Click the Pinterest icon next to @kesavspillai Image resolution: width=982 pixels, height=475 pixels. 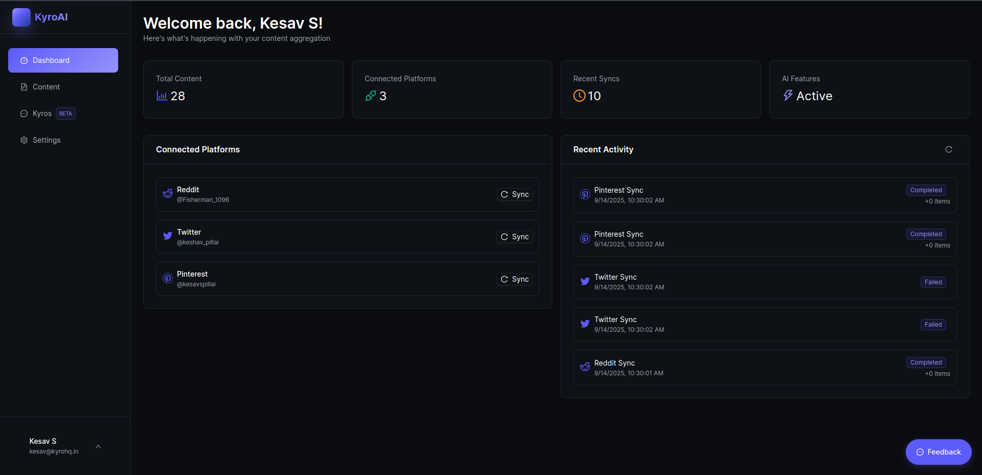(167, 278)
